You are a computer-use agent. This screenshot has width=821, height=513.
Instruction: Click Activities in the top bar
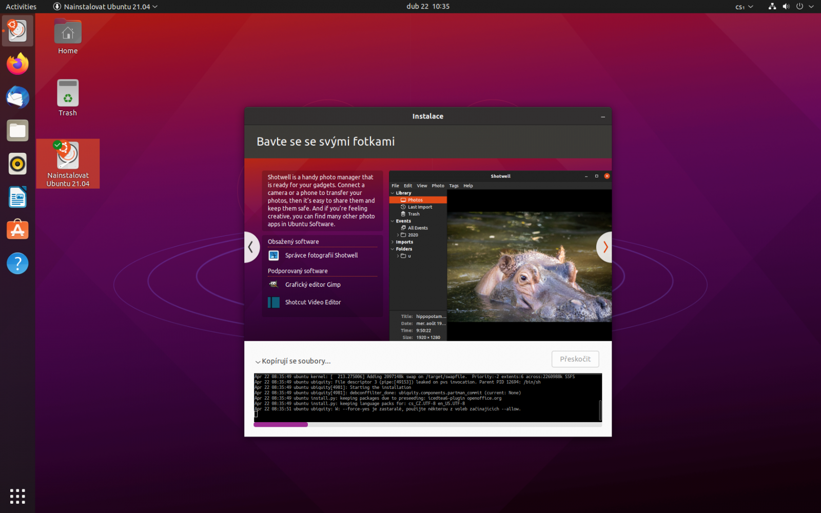click(21, 7)
